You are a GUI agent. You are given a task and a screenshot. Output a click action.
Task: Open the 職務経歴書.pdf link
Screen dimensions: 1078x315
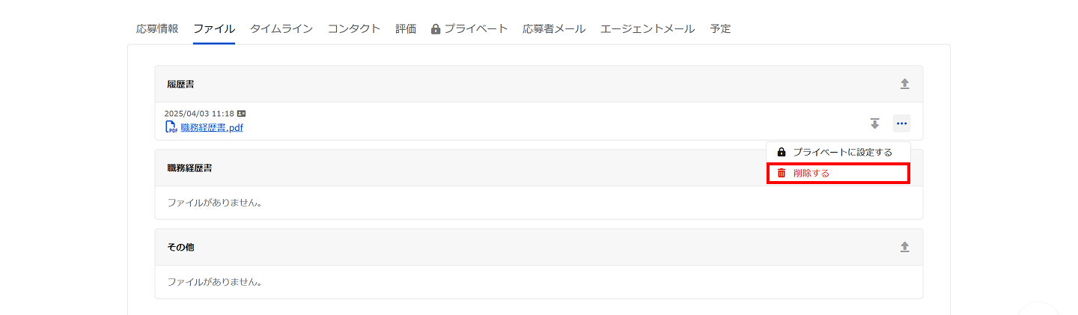click(x=212, y=127)
